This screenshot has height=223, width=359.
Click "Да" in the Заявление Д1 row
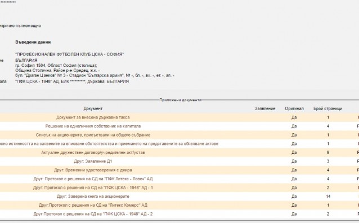click(x=294, y=161)
